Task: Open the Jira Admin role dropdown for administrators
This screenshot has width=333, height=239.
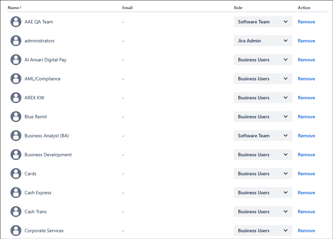Action: (263, 41)
